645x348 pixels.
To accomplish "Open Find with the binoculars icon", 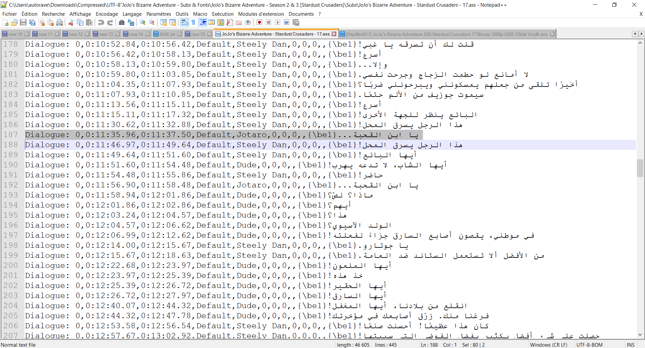I will click(x=122, y=22).
